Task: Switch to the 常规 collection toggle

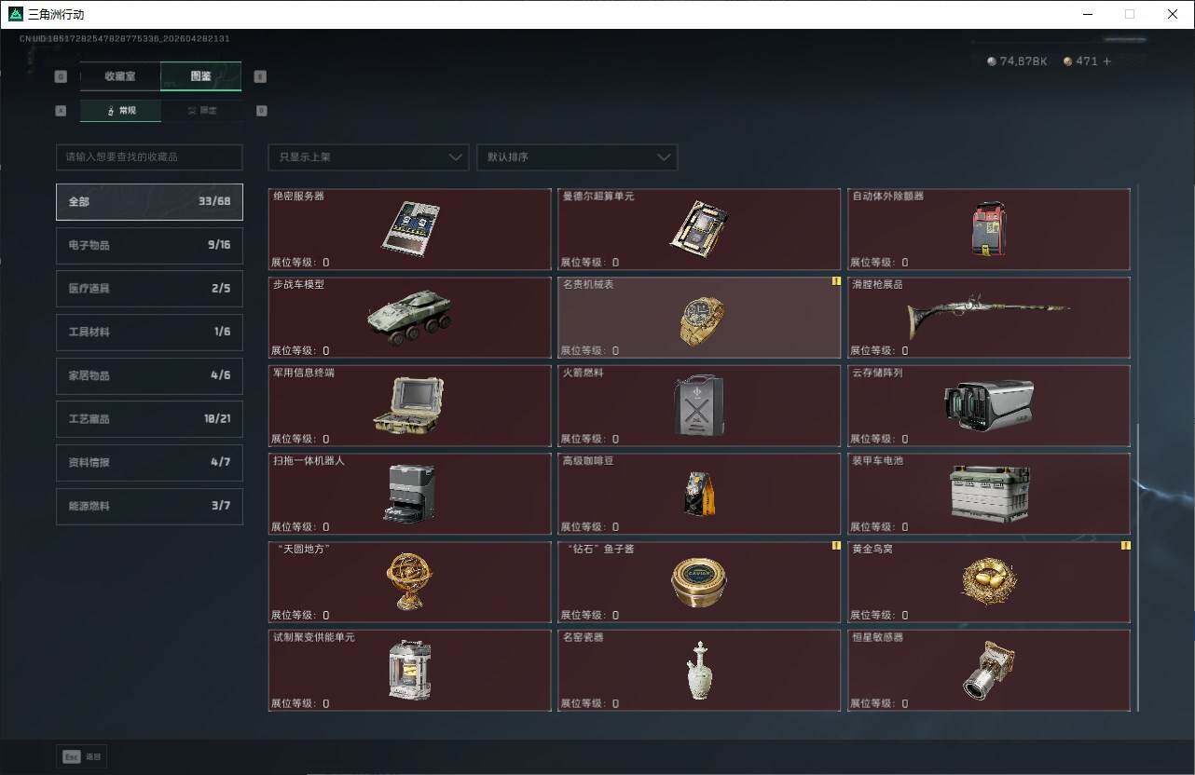Action: point(121,111)
